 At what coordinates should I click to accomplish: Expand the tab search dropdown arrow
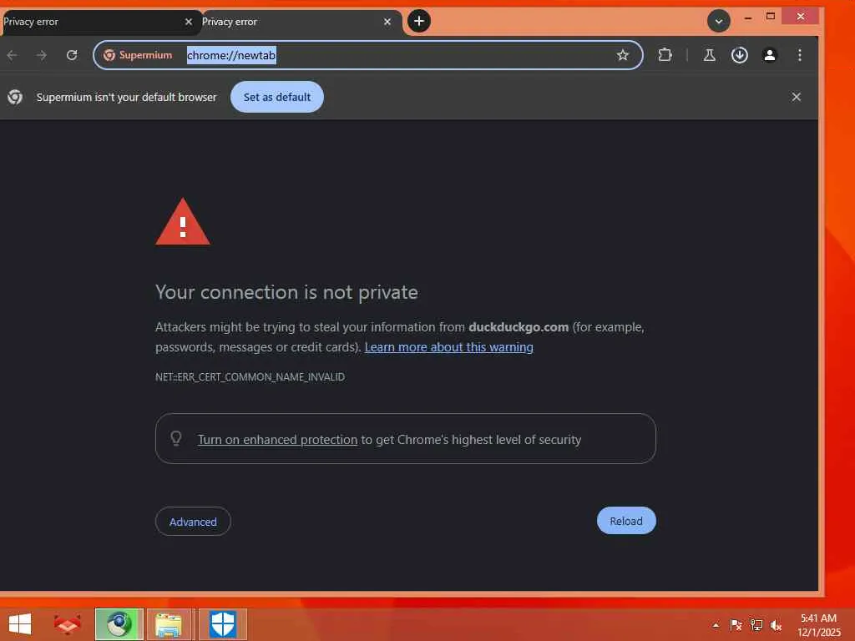click(719, 21)
